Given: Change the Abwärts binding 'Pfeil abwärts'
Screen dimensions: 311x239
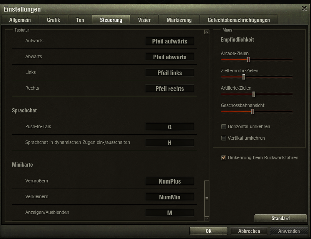Looking at the screenshot, I should tap(170, 57).
